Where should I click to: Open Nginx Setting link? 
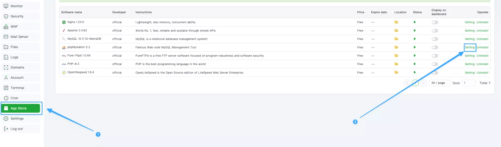(469, 22)
